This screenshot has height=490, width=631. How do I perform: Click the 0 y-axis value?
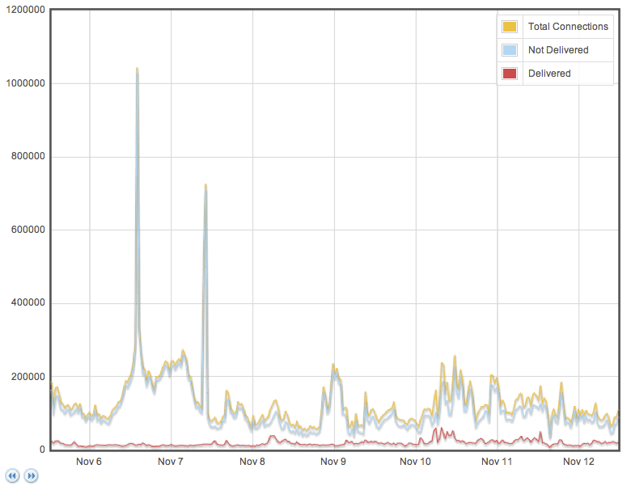tap(42, 450)
